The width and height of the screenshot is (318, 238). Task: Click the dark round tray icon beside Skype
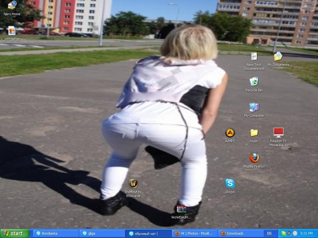289,233
